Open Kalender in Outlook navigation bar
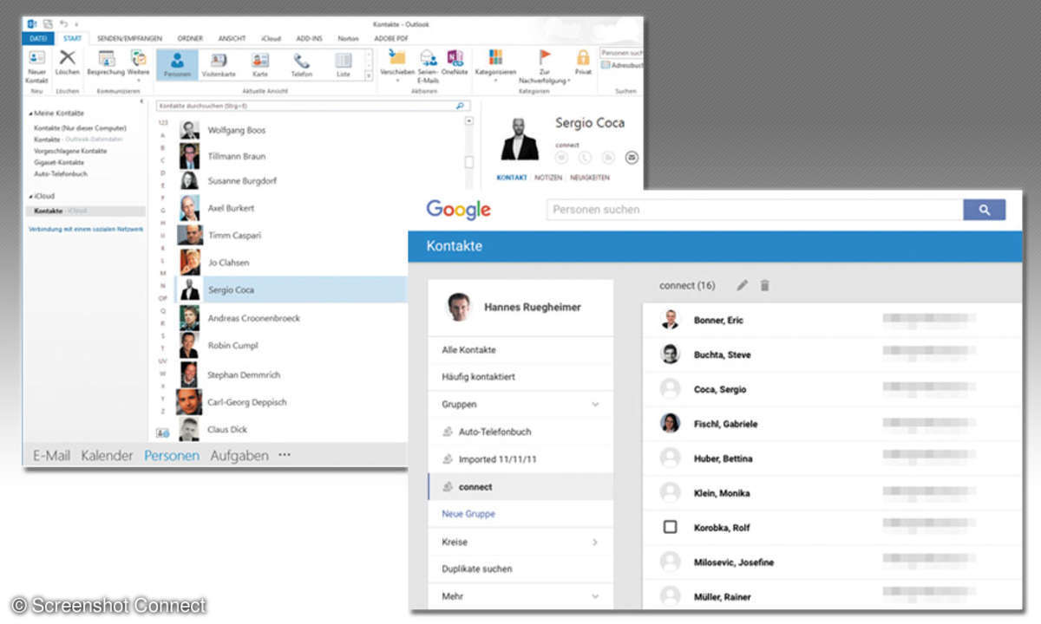The width and height of the screenshot is (1041, 624). (x=108, y=455)
